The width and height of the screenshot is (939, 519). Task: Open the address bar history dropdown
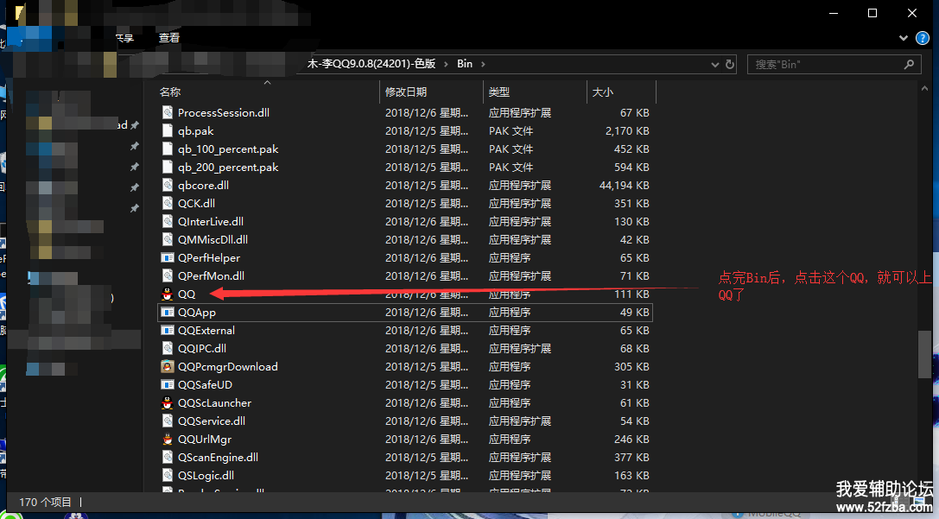point(714,64)
